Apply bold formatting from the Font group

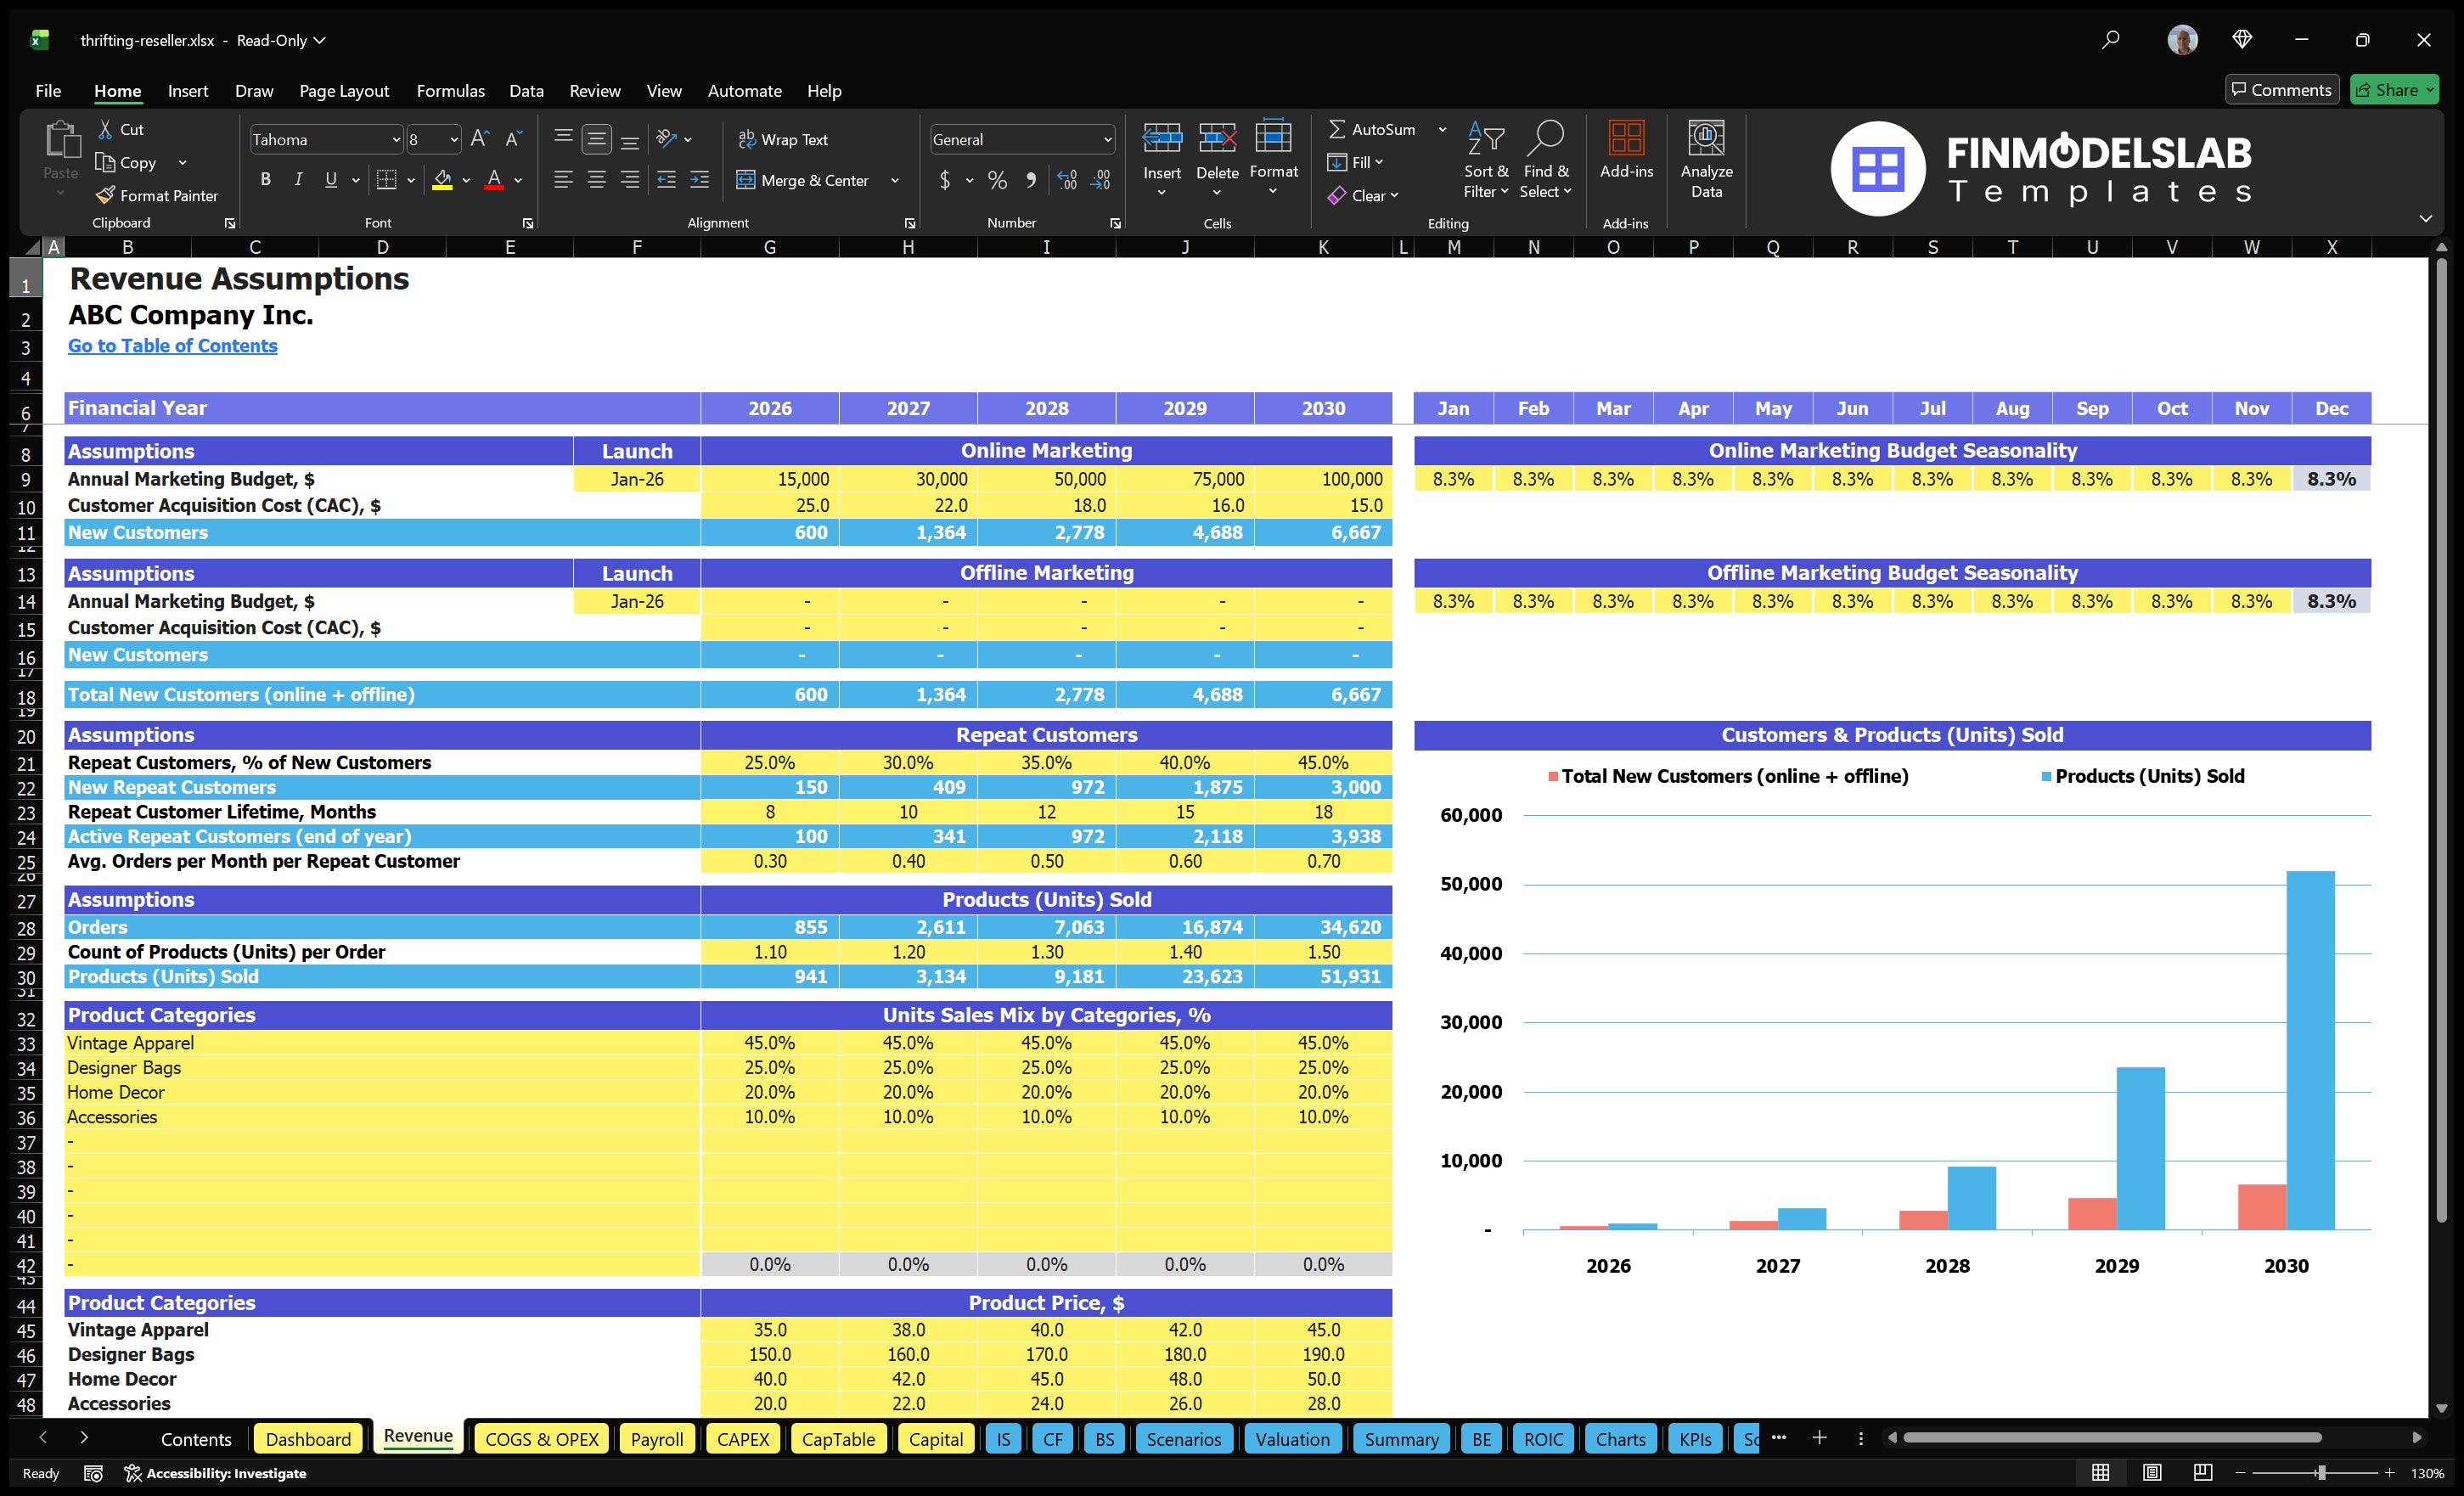pos(265,179)
